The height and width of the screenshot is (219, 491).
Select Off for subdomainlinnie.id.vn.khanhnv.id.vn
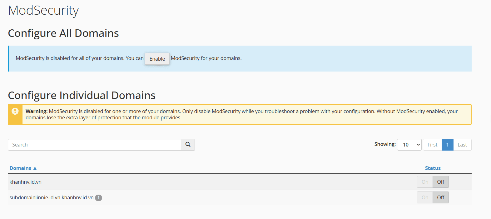pyautogui.click(x=441, y=197)
